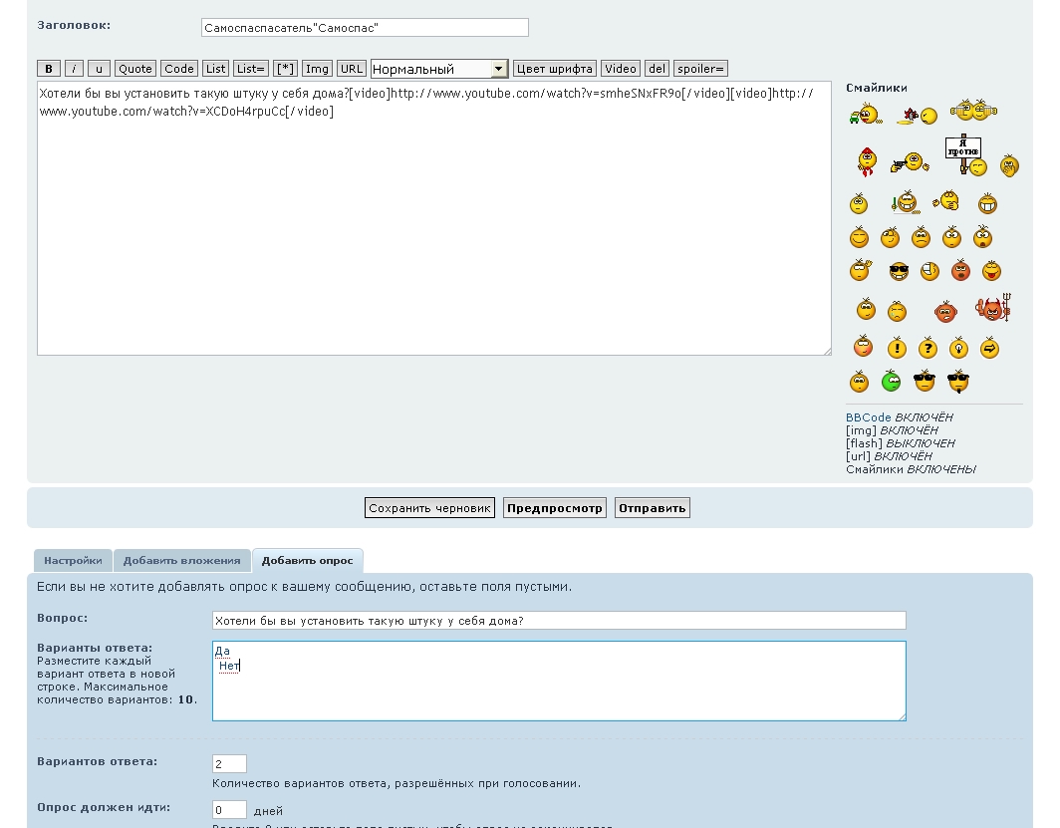Insert the "Я против" sign smiley

coord(964,156)
